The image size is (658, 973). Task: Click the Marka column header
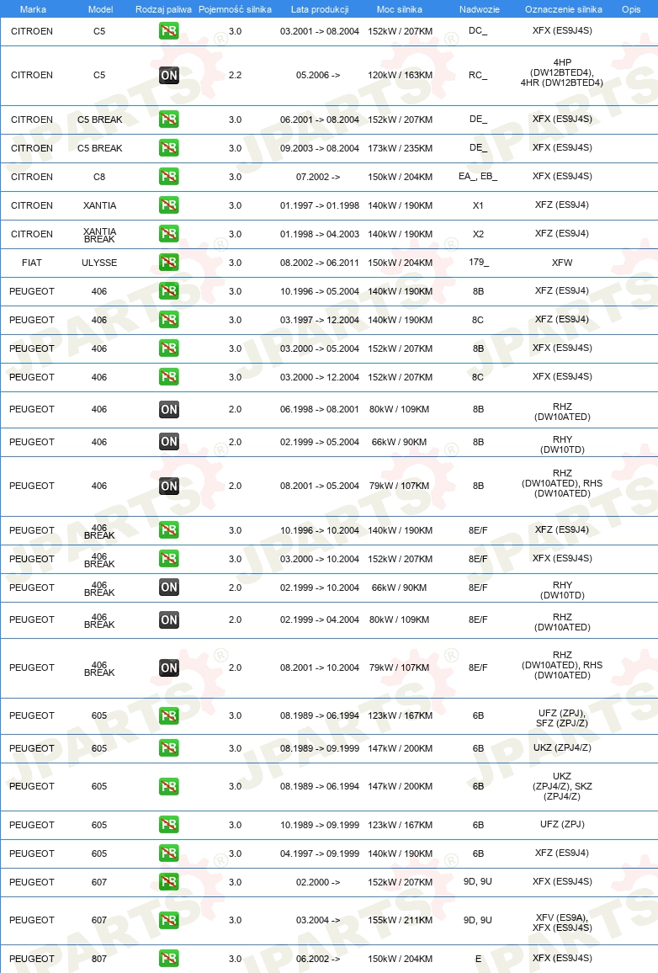coord(33,9)
